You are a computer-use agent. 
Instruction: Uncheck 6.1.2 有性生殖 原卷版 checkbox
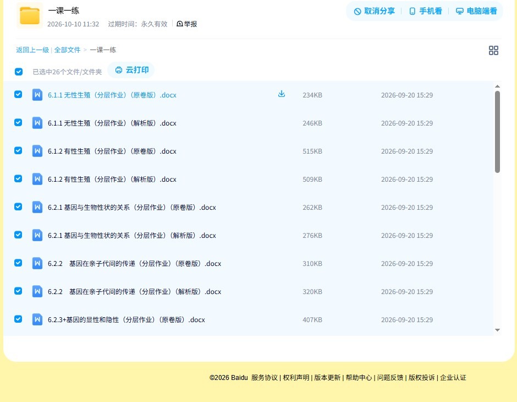[18, 150]
